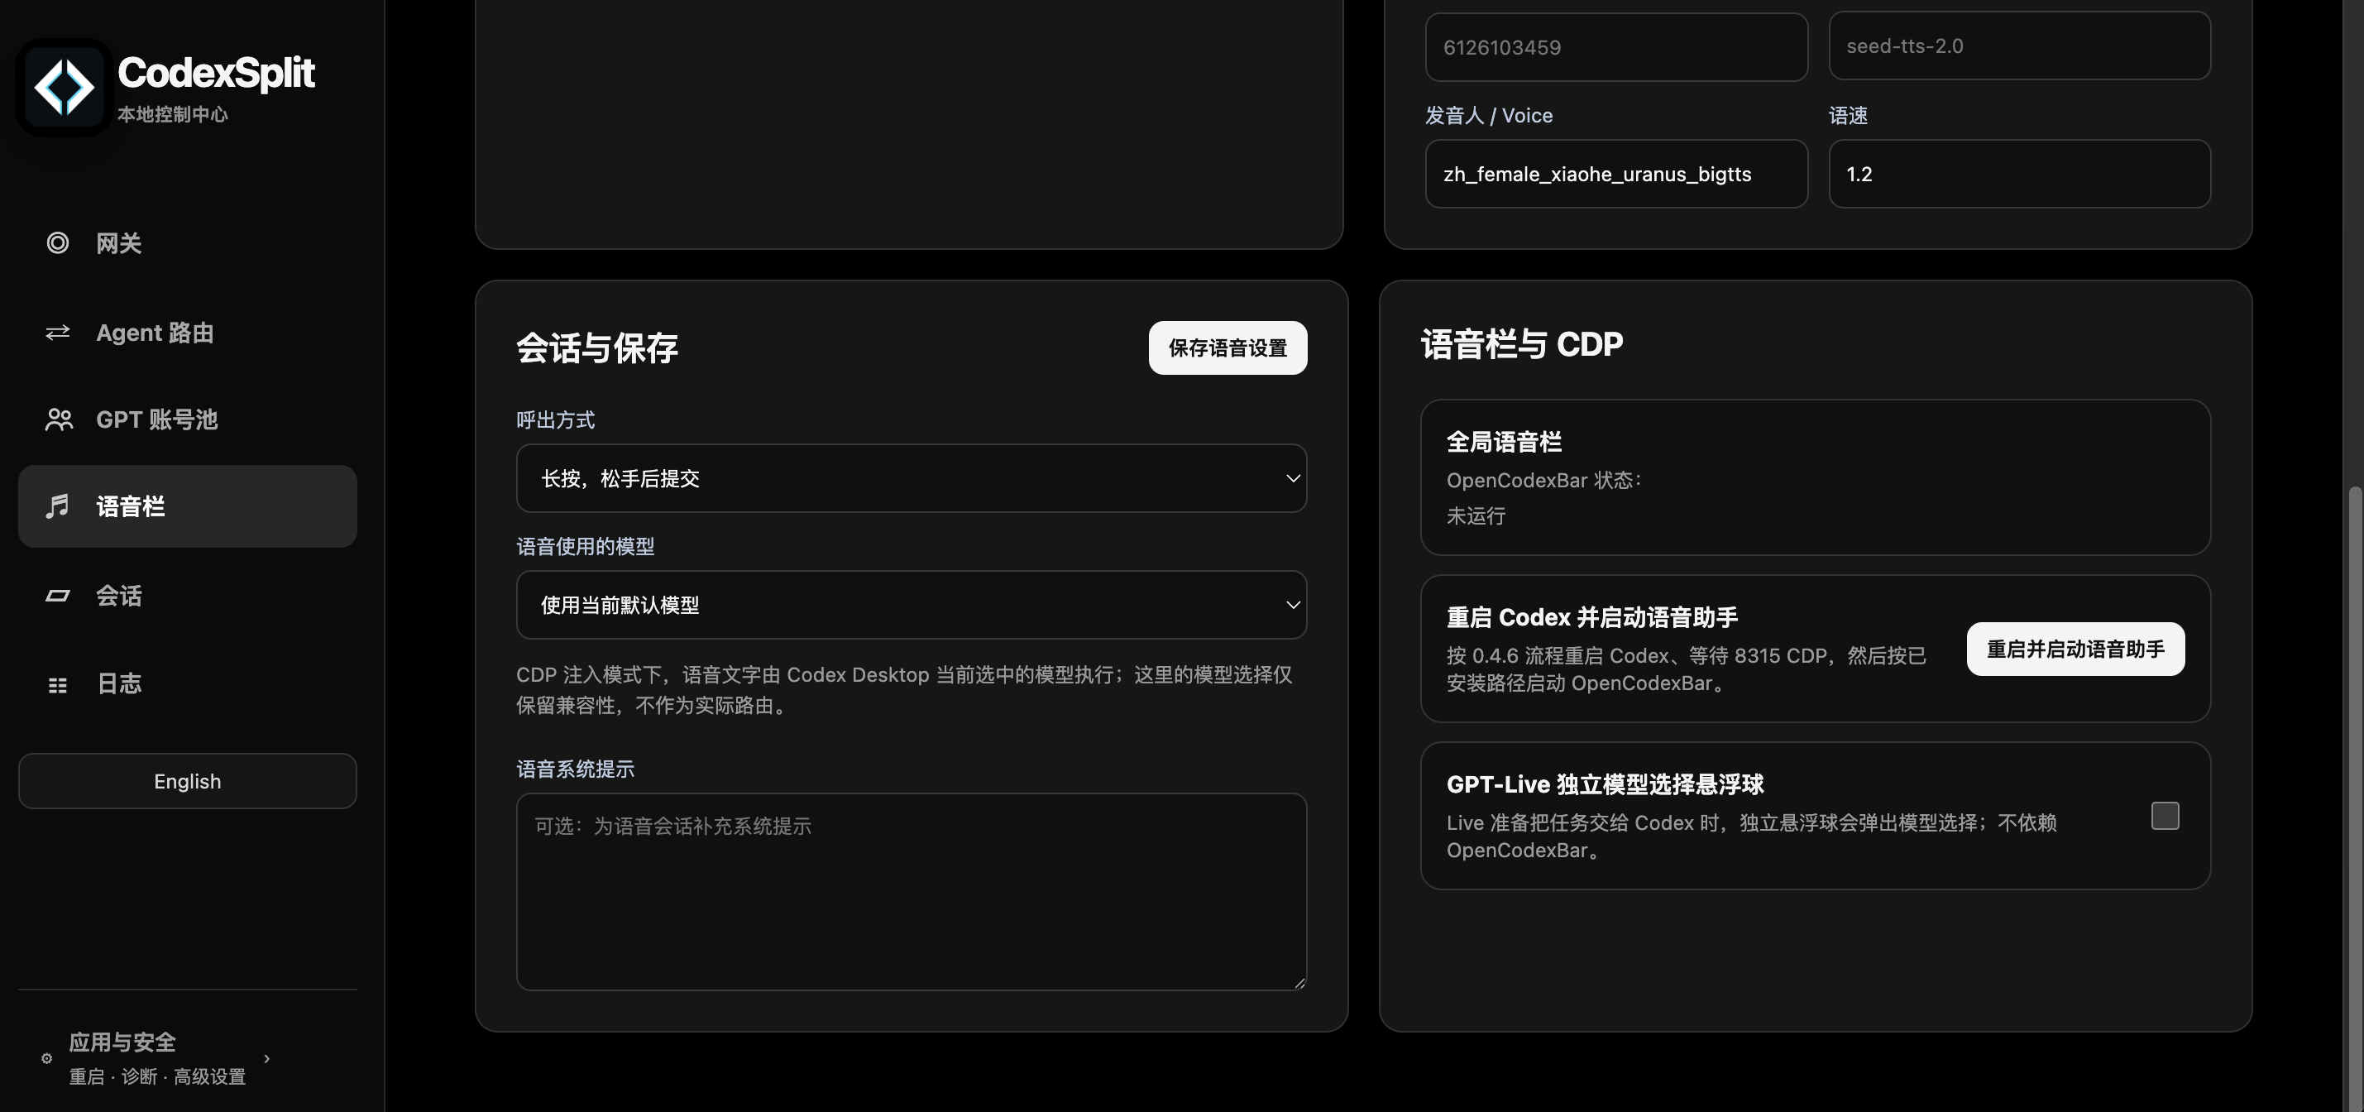Image resolution: width=2364 pixels, height=1112 pixels.
Task: Click the music note icon beside 语音栏
Action: coord(58,506)
